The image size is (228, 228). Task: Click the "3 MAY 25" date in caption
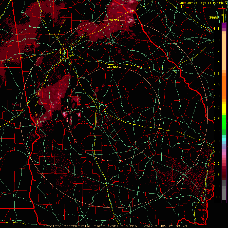[x=165, y=226]
